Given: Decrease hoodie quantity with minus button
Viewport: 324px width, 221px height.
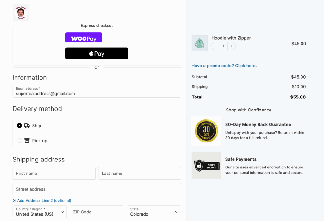Looking at the screenshot, I should [x=215, y=46].
